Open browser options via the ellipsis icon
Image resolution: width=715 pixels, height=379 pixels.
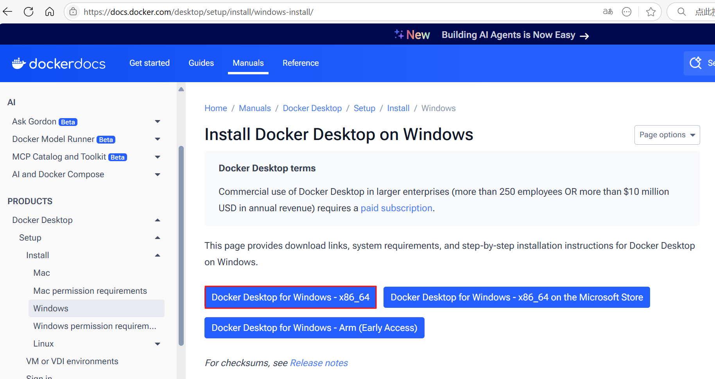click(626, 12)
